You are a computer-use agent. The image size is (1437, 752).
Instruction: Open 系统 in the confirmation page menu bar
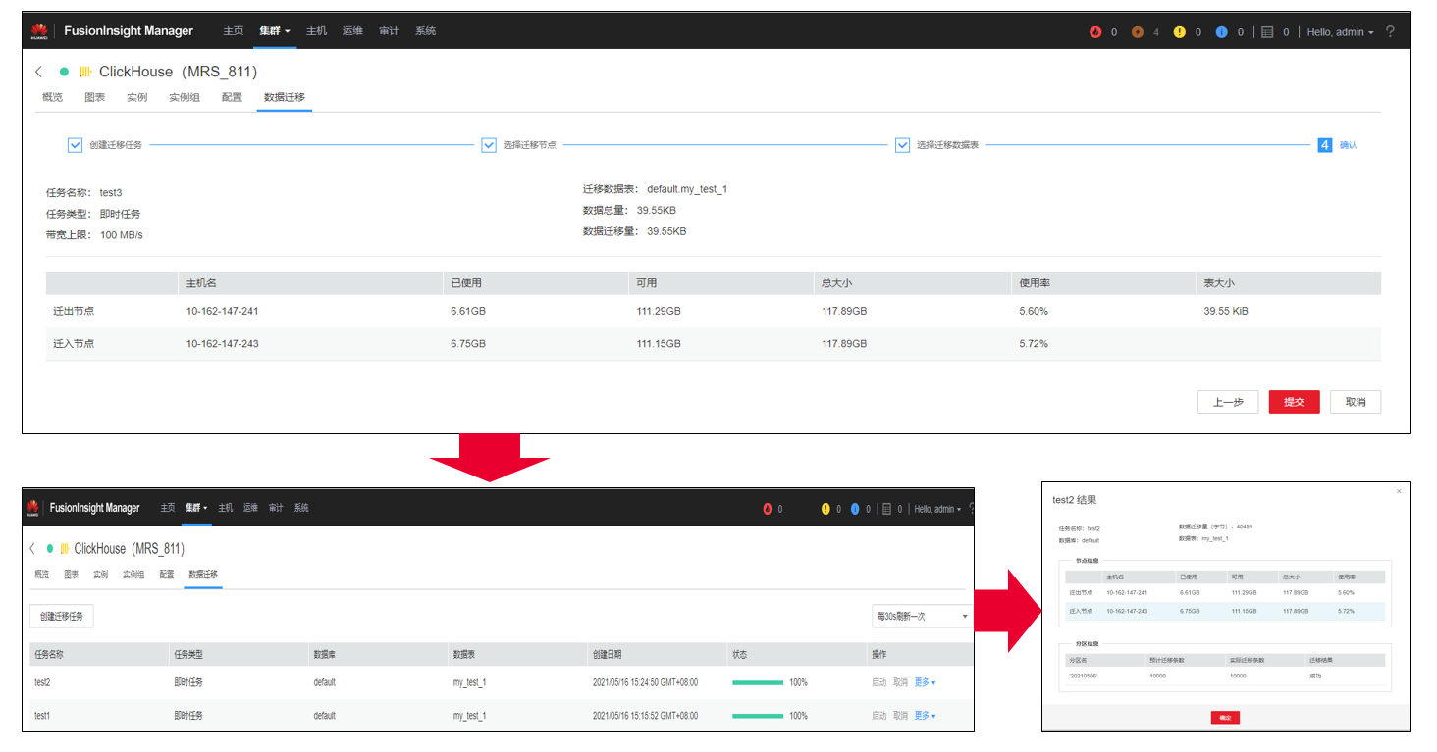tap(425, 31)
